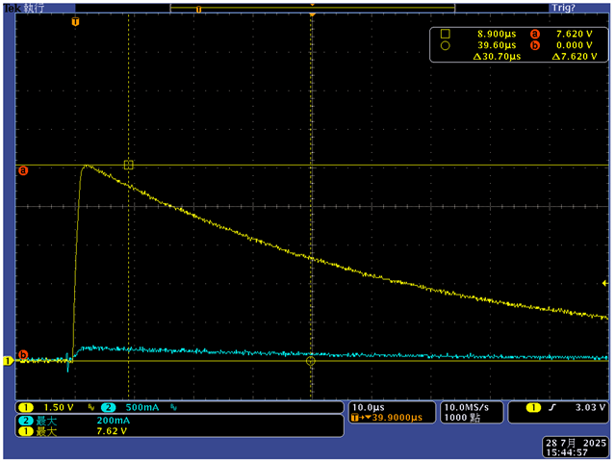Click the trigger source channel 1 badge

tap(533, 407)
